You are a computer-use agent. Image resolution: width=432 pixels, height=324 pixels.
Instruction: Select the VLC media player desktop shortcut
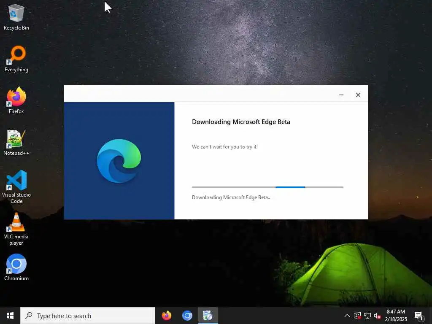coord(16,229)
